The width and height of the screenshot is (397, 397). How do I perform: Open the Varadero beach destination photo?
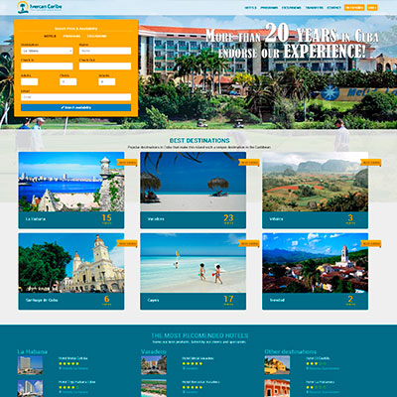194,182
